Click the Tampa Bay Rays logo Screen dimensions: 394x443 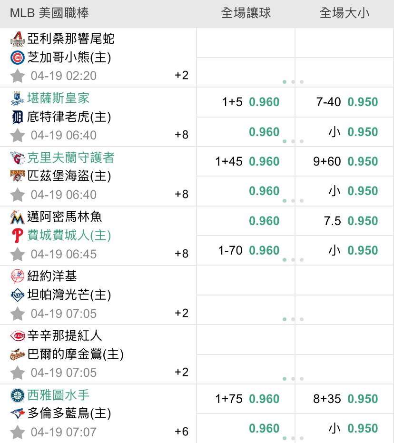point(18,295)
